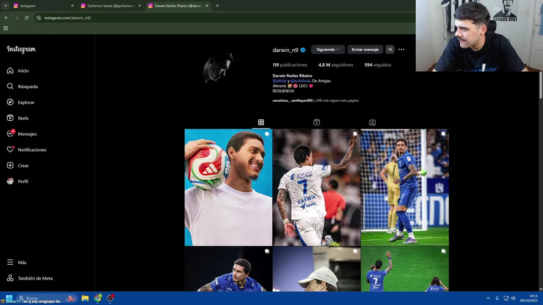543x305 pixels.
Task: Open Siguiendo dropdown button
Action: point(328,50)
